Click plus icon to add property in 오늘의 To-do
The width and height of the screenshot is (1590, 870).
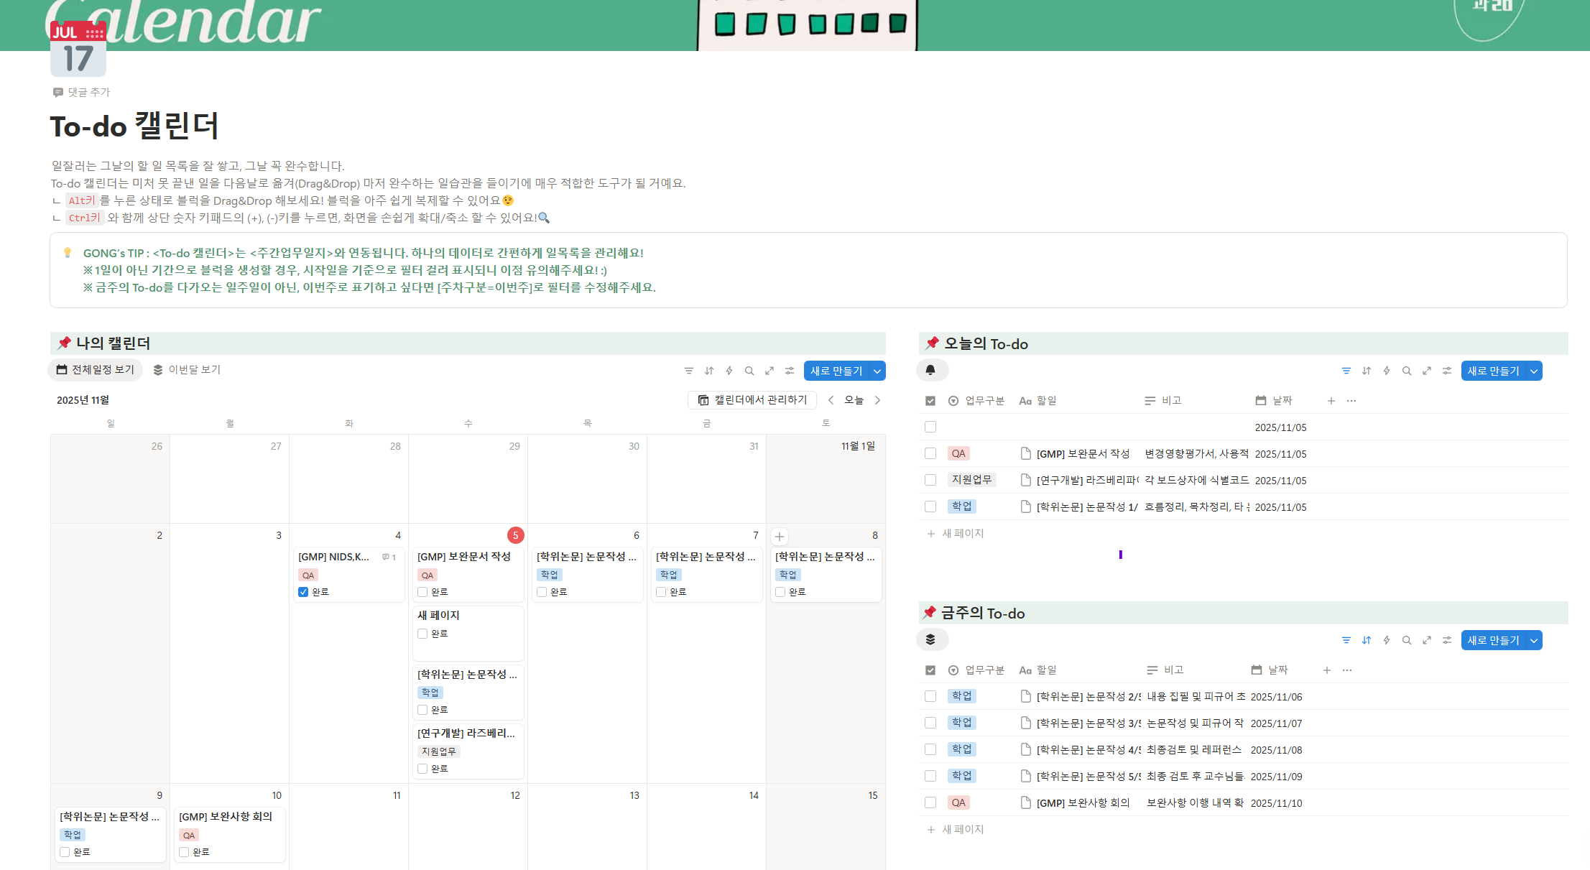(x=1331, y=401)
